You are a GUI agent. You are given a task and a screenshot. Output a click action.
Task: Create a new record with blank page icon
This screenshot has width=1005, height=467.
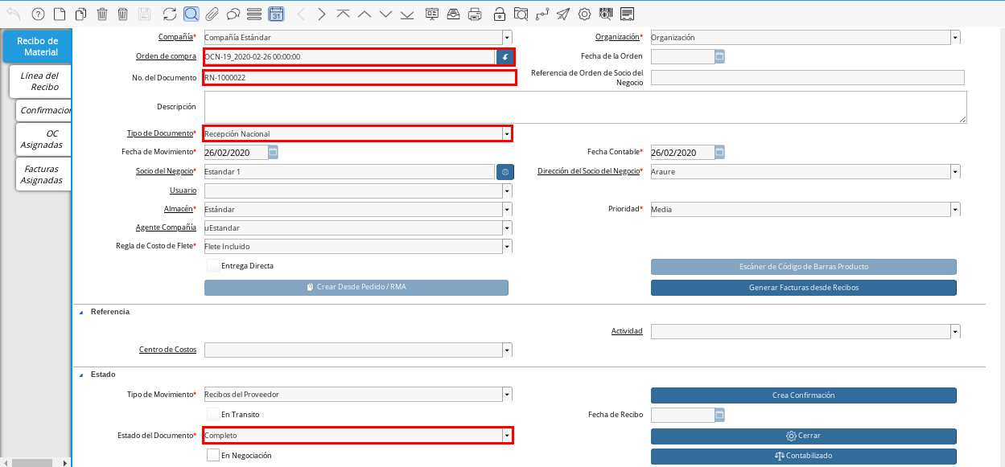point(59,14)
